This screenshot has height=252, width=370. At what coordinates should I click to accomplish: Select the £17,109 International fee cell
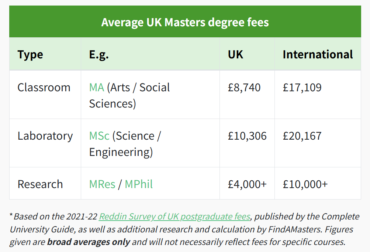point(302,88)
